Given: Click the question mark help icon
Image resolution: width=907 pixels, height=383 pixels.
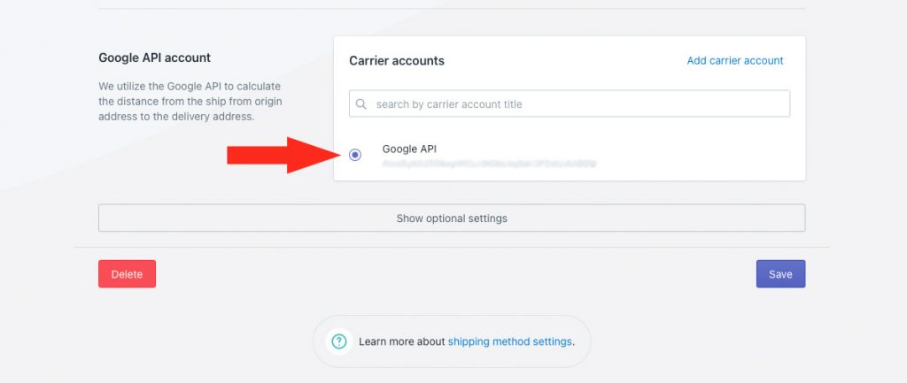Looking at the screenshot, I should click(339, 341).
